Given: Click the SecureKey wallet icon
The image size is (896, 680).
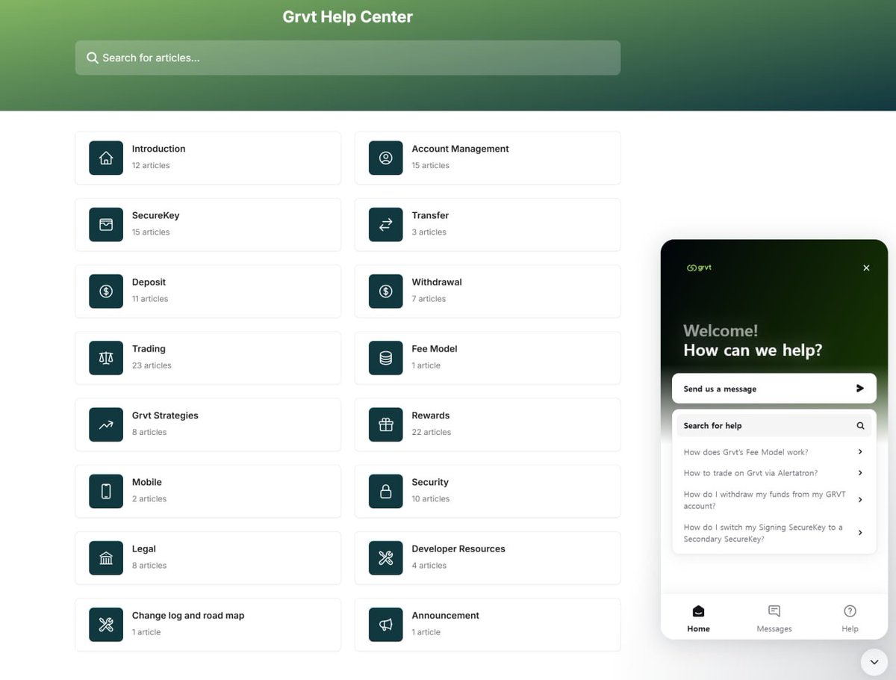Looking at the screenshot, I should (106, 224).
